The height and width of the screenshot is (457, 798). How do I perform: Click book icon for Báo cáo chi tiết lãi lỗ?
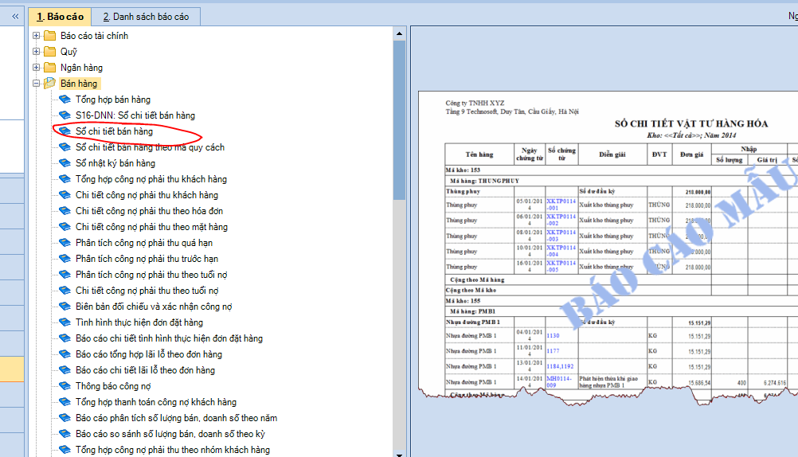65,370
